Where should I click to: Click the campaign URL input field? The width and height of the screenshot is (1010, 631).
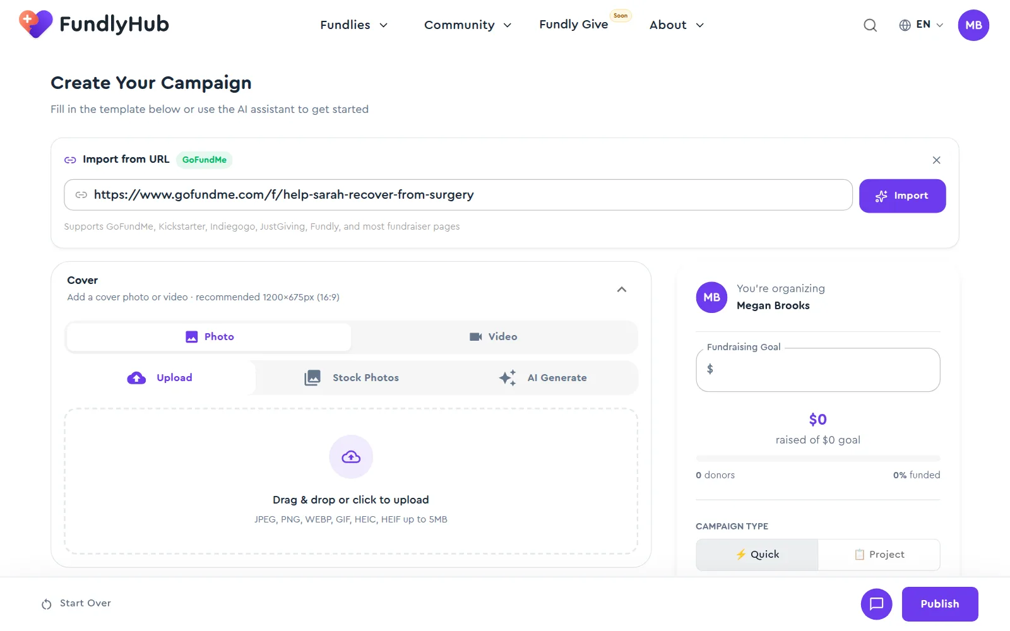[458, 195]
